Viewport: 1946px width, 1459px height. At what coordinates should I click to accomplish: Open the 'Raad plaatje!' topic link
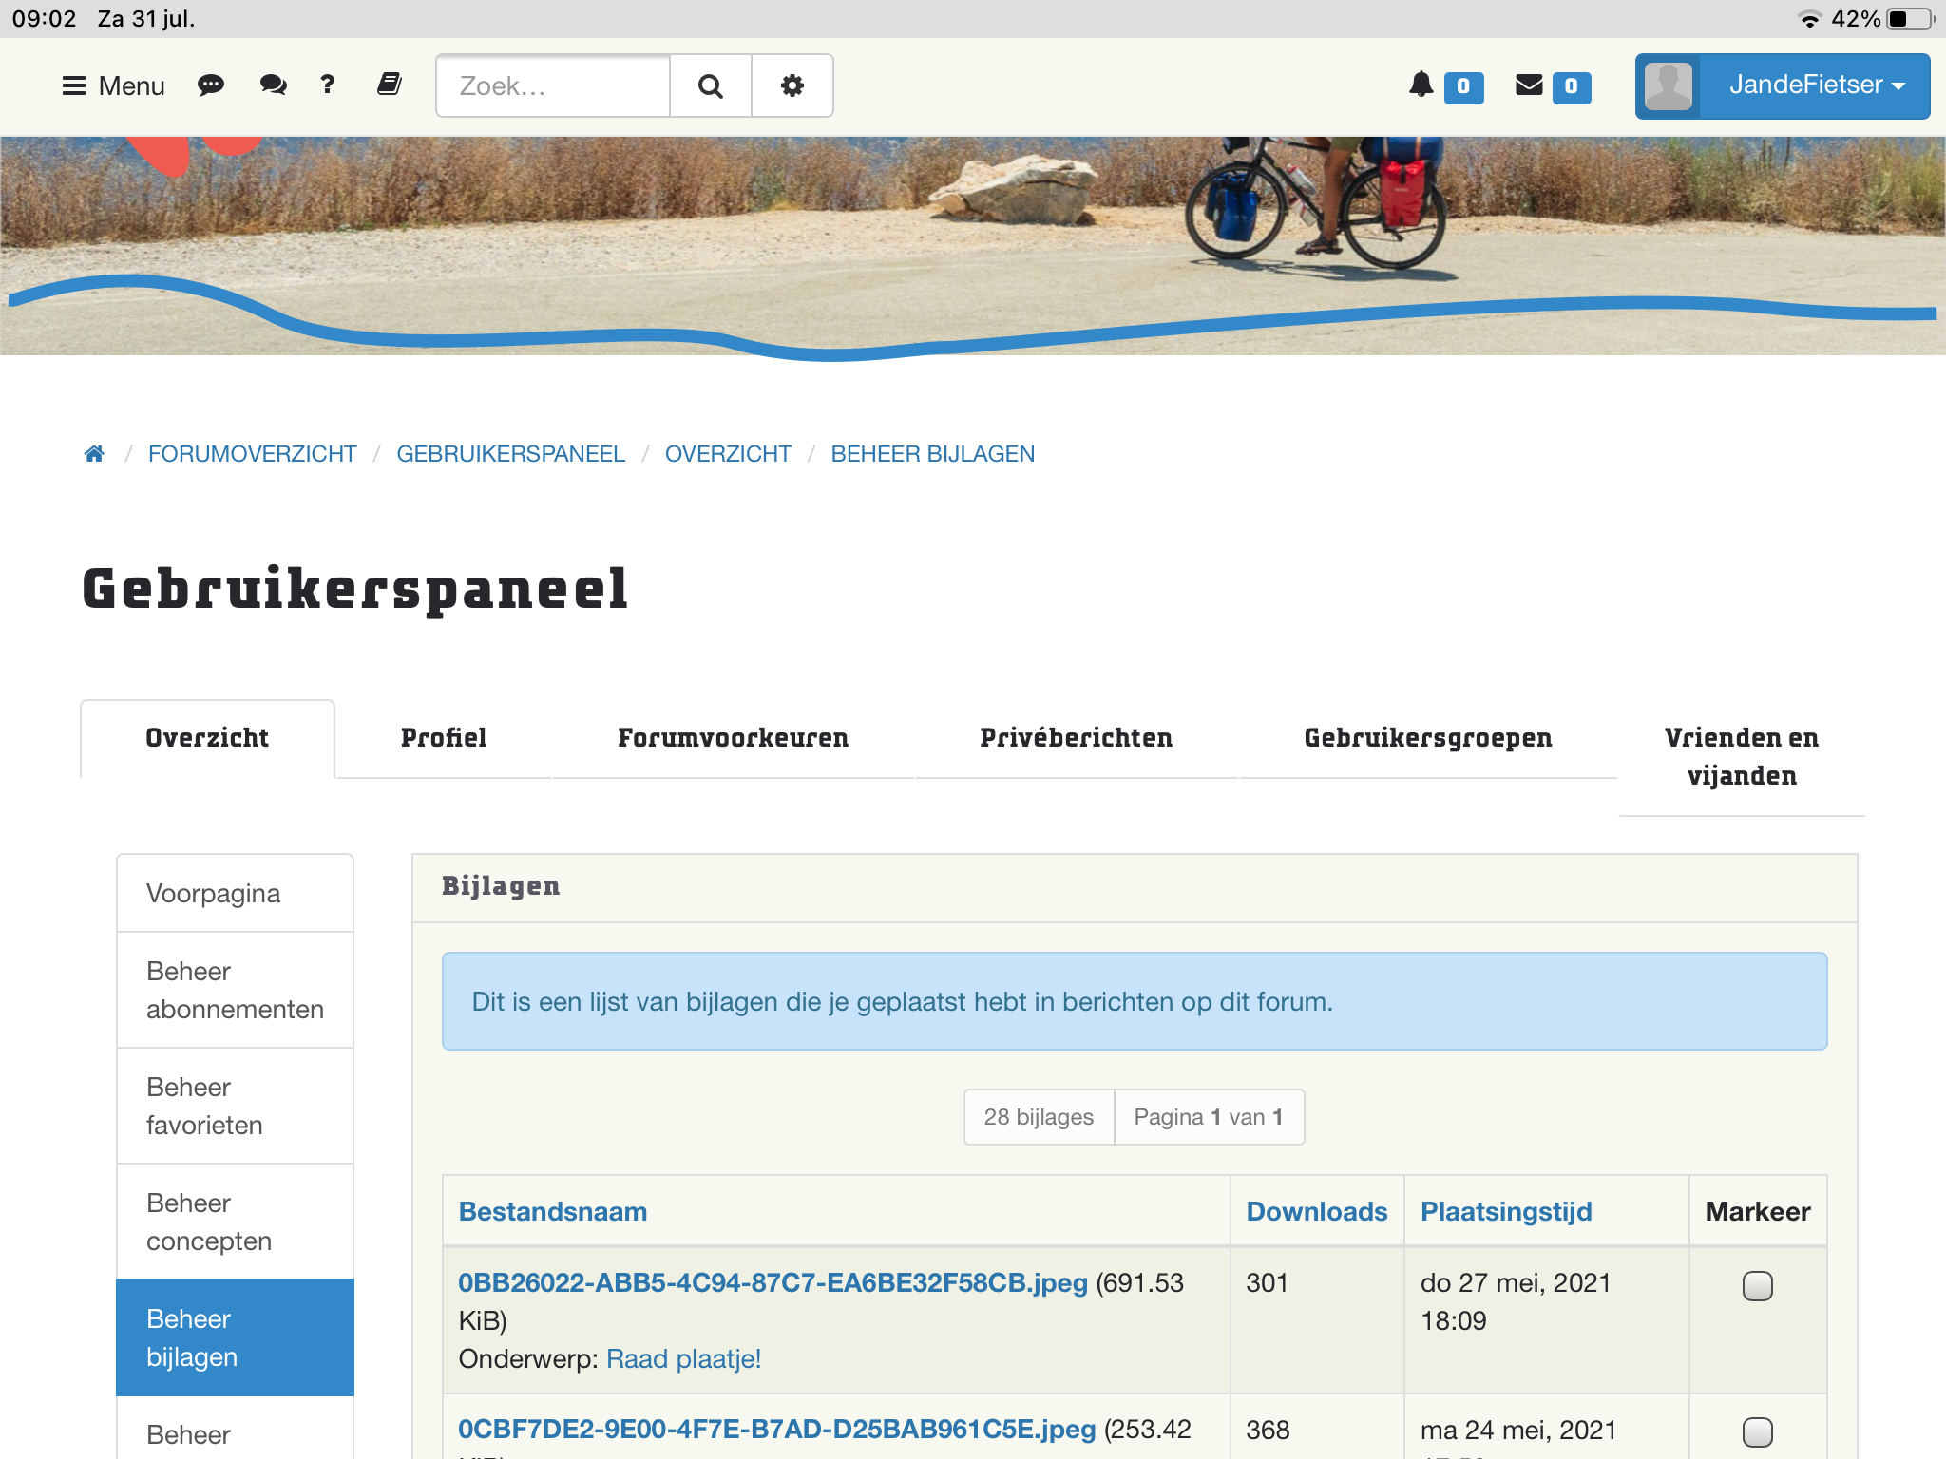coord(683,1359)
